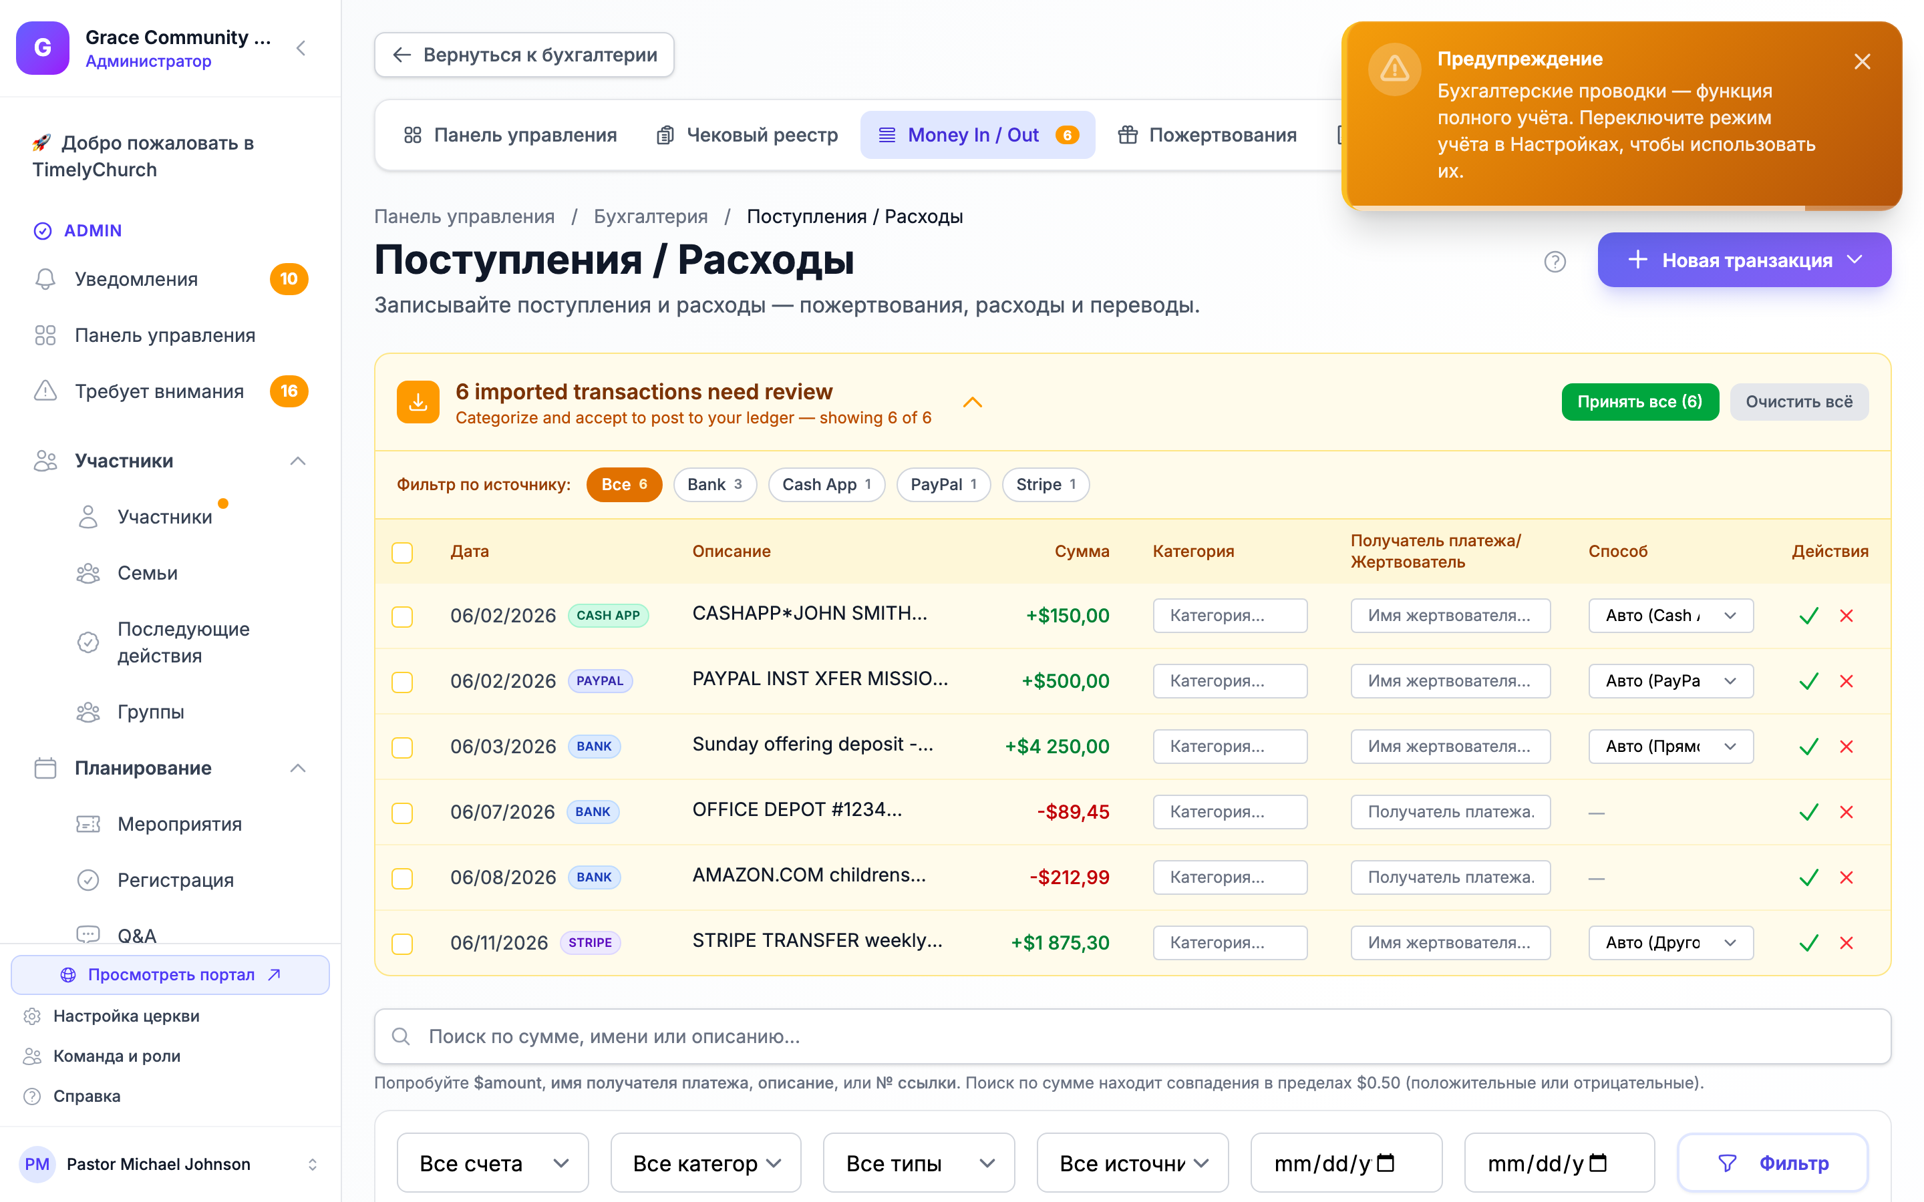Click the help question mark icon near title
Image resolution: width=1924 pixels, height=1202 pixels.
[x=1555, y=262]
